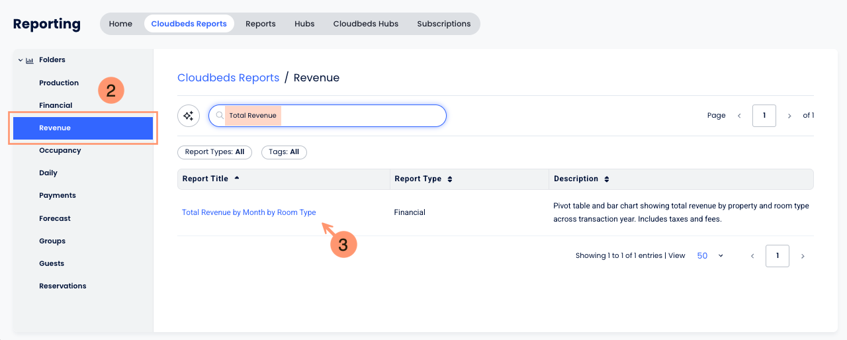Open Total Revenue by Month by Room Type report
This screenshot has width=847, height=340.
pos(249,212)
